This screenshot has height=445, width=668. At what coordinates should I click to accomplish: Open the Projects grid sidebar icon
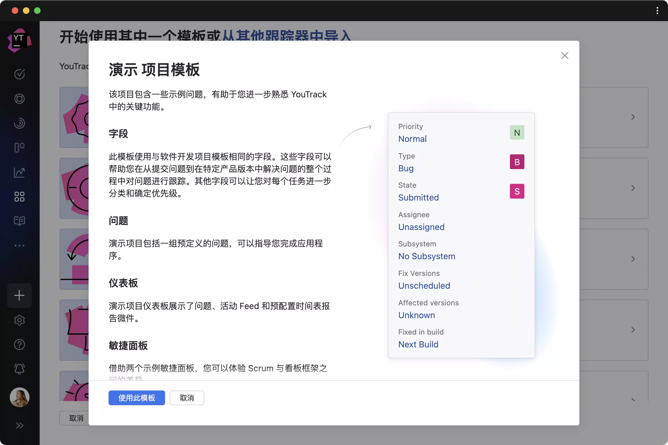point(19,197)
